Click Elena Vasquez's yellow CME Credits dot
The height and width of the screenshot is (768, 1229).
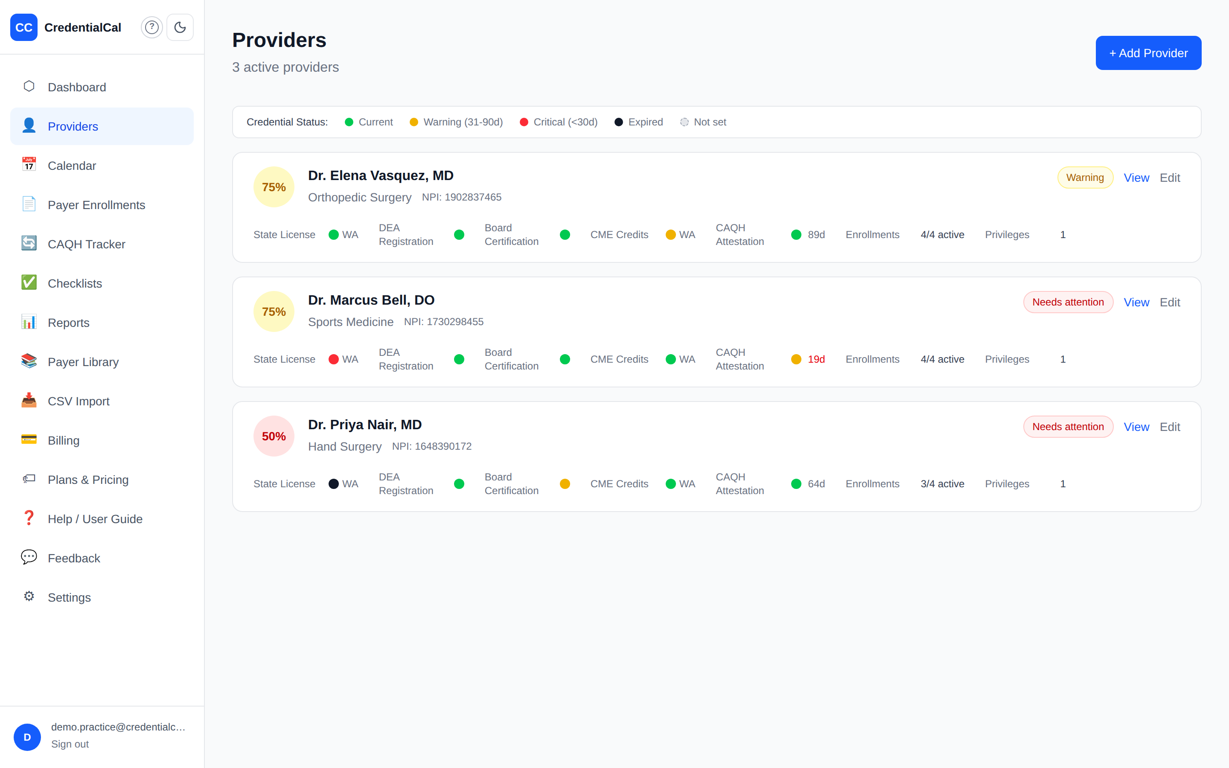(x=670, y=235)
